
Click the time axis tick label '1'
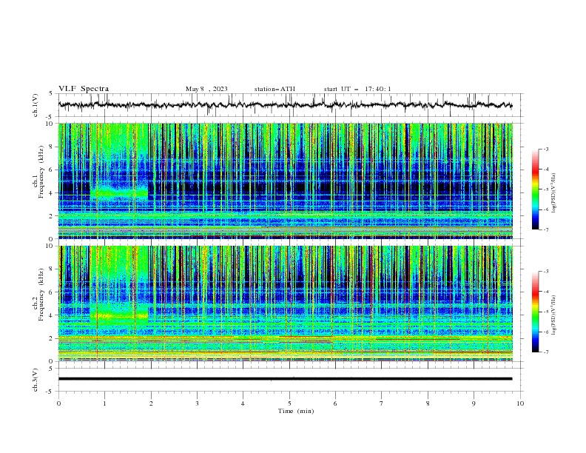tap(105, 403)
